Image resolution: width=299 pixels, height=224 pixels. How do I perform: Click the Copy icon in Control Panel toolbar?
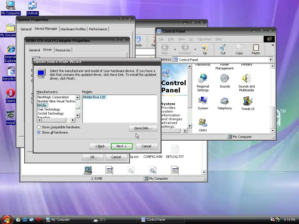point(239,49)
